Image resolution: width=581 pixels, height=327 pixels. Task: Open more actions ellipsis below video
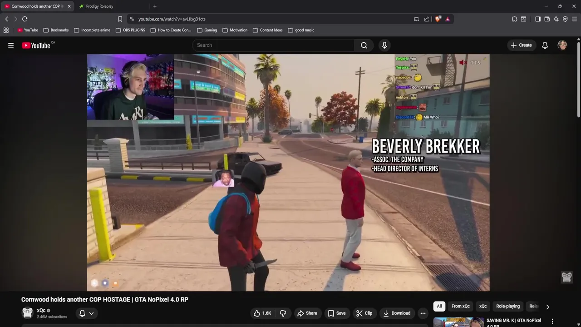(x=423, y=313)
